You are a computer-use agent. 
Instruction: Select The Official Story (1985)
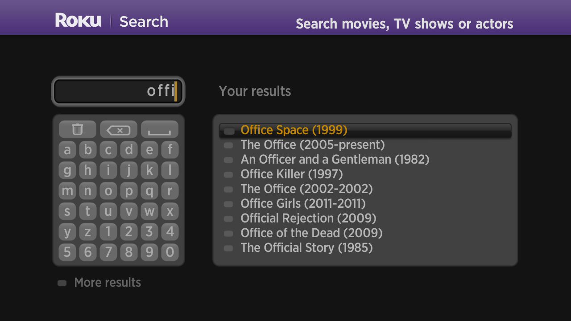(x=306, y=248)
